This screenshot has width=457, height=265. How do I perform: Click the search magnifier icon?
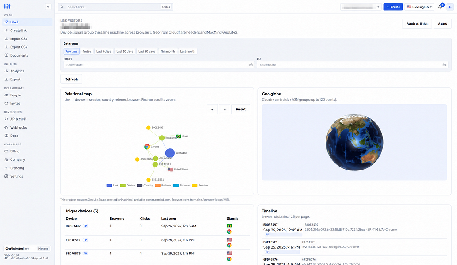point(62,7)
